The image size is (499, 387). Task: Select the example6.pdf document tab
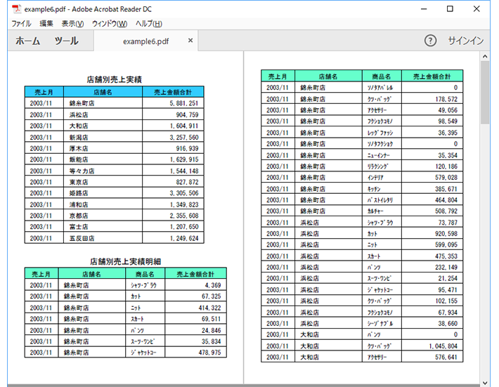[145, 41]
